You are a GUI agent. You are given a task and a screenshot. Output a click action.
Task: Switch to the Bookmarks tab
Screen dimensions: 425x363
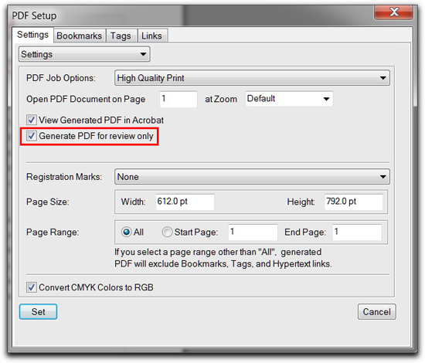tap(79, 36)
